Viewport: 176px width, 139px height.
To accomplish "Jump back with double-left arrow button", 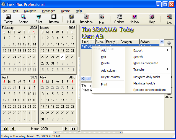I will coord(5,129).
